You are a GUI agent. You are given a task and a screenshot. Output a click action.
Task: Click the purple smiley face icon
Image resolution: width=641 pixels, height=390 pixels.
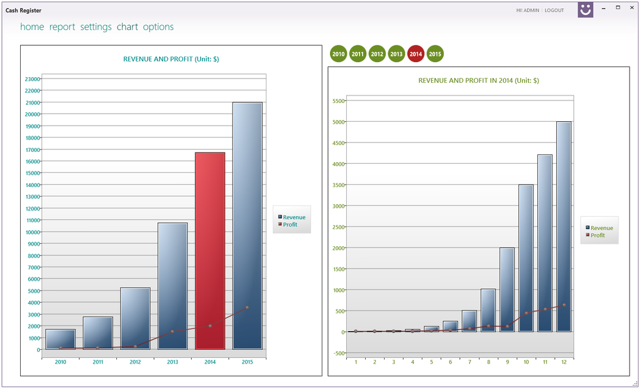(586, 9)
